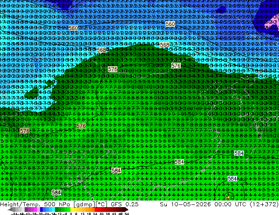Click the '(12+372)' forecast run text
Viewport: 279px width, 215px height.
(264, 204)
